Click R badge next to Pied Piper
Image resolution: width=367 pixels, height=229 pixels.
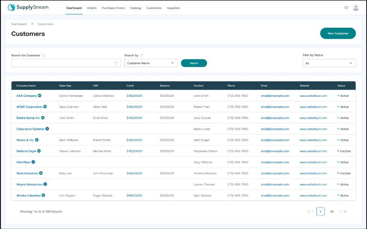(33, 162)
